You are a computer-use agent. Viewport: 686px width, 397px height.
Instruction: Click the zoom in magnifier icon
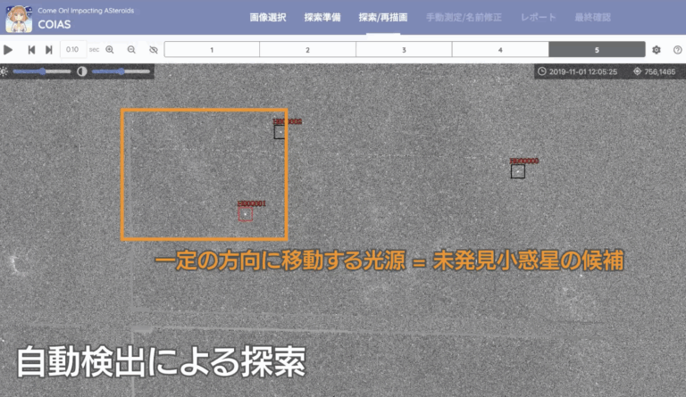click(110, 50)
